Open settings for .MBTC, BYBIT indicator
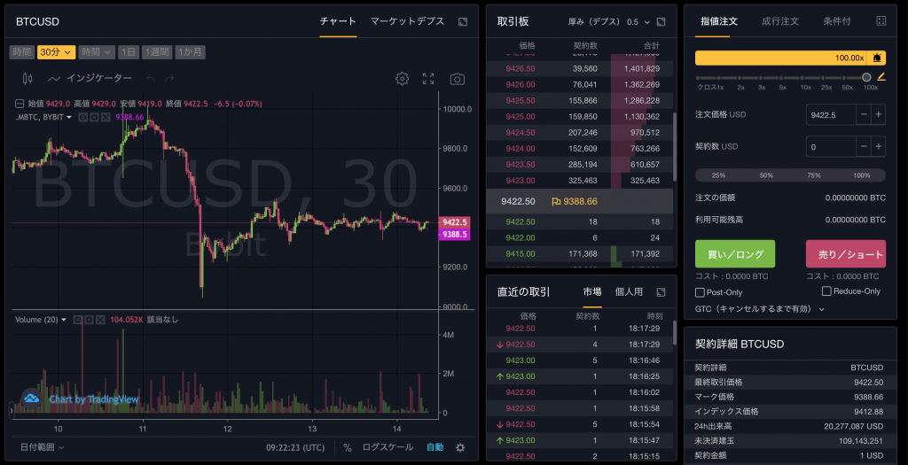Image resolution: width=908 pixels, height=465 pixels. coord(94,118)
